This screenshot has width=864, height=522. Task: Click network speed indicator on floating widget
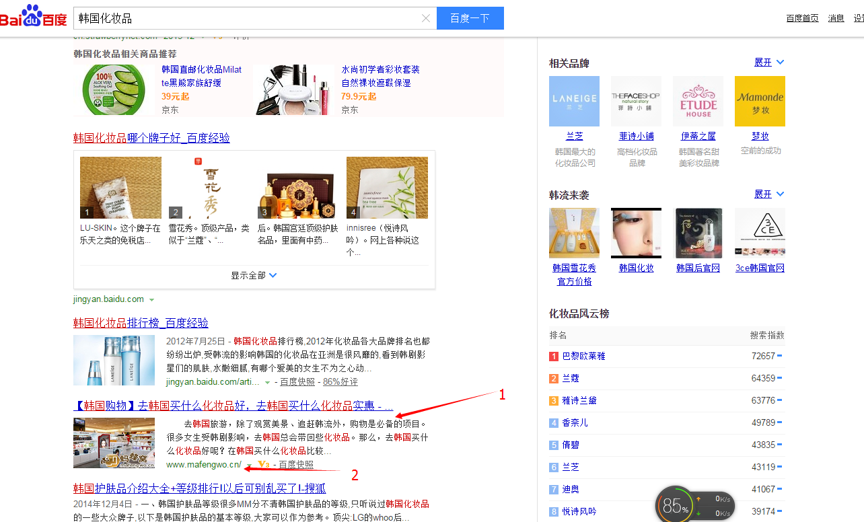(x=713, y=506)
